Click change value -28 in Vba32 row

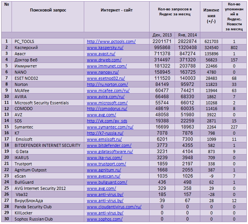click(x=211, y=194)
